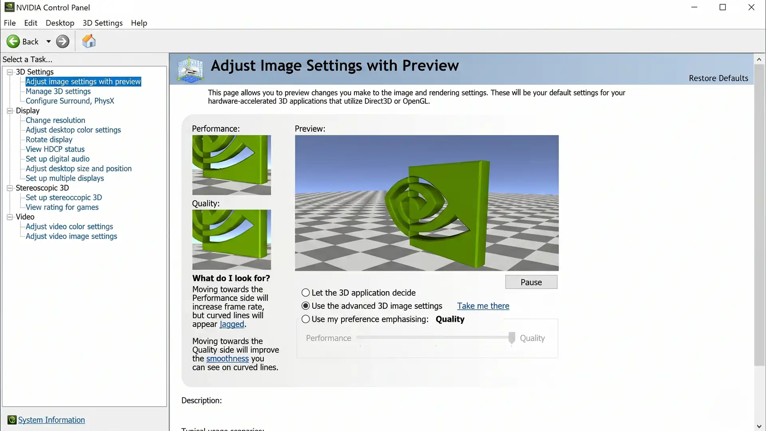
Task: Collapse the Stereoscopic 3D tree node
Action: tap(10, 188)
